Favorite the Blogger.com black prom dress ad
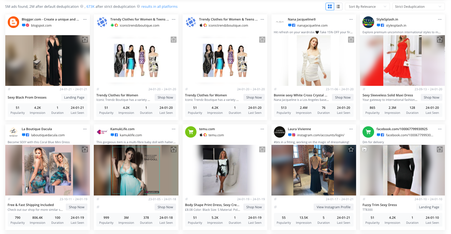This screenshot has width=451, height=234. 85,40
